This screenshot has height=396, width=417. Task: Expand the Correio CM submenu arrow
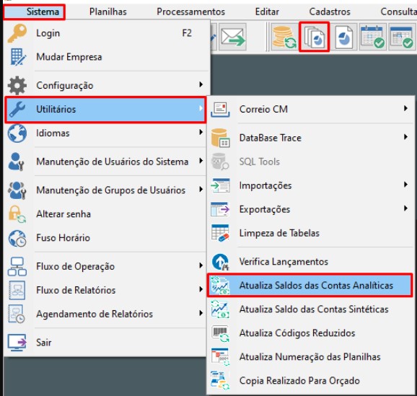[405, 108]
